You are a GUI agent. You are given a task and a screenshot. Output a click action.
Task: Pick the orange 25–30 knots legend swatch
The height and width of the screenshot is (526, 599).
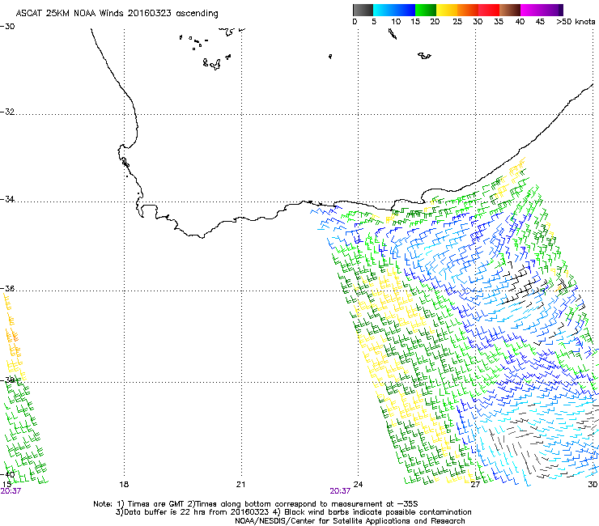tap(468, 10)
